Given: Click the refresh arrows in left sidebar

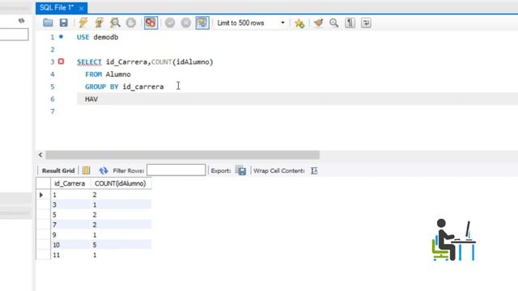Looking at the screenshot, I should 22,21.
